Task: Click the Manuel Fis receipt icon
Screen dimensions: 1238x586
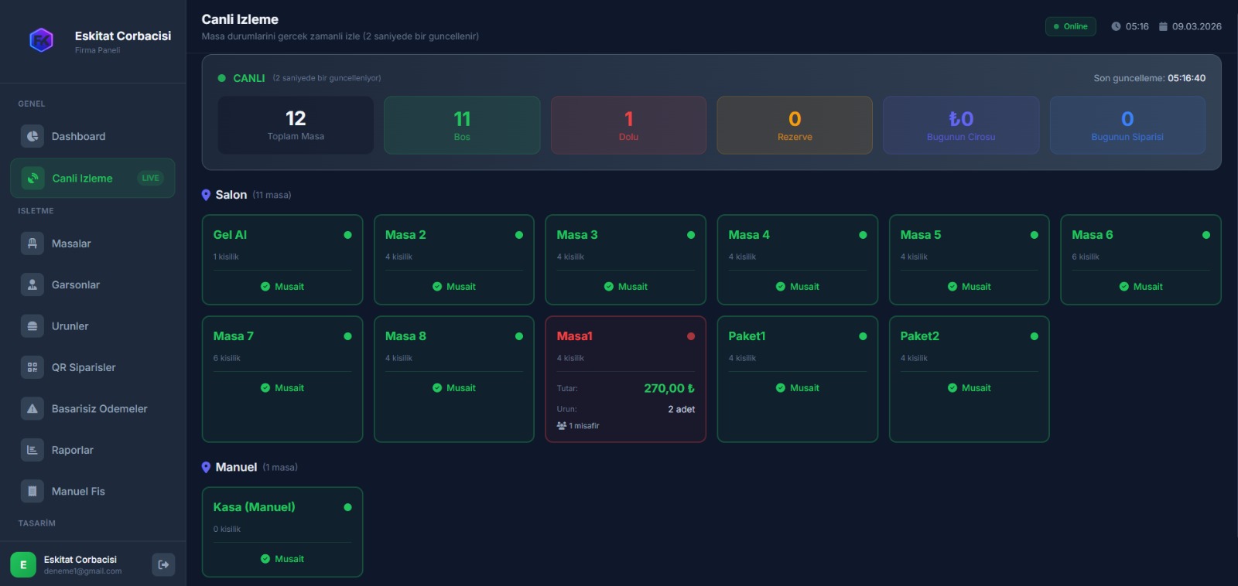Action: (x=32, y=491)
